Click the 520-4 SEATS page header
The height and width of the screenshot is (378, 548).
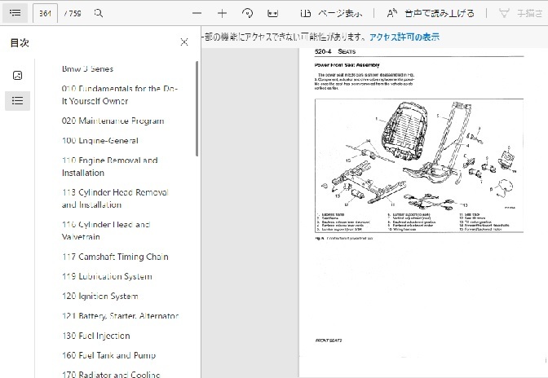[335, 51]
